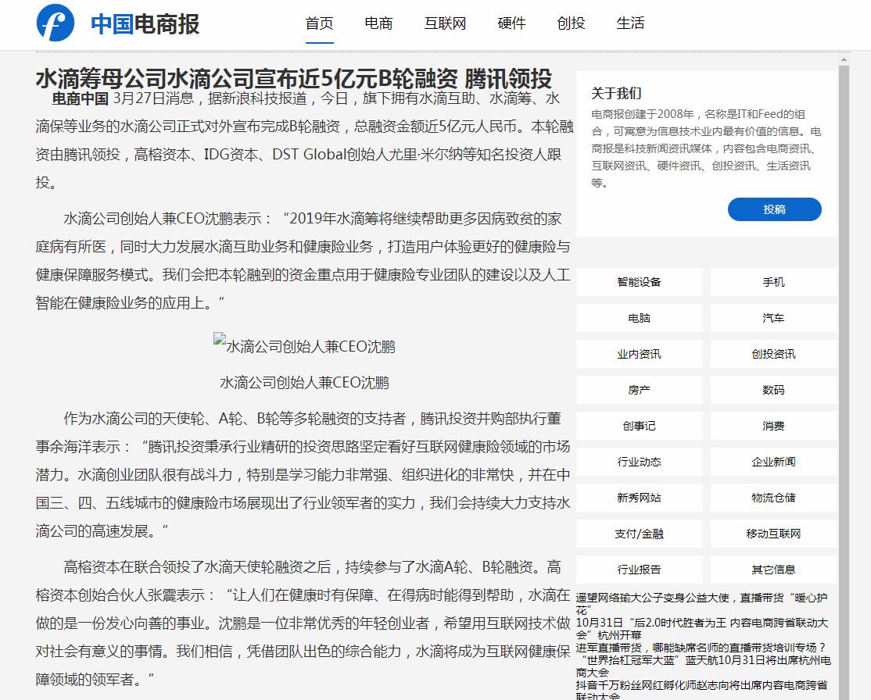Open news link about 暖心护花 直播带货
This screenshot has width=871, height=700.
click(x=701, y=604)
